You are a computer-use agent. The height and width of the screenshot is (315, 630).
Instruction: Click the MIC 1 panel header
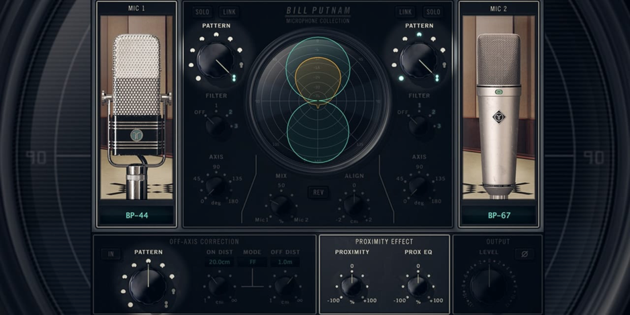[x=136, y=9]
